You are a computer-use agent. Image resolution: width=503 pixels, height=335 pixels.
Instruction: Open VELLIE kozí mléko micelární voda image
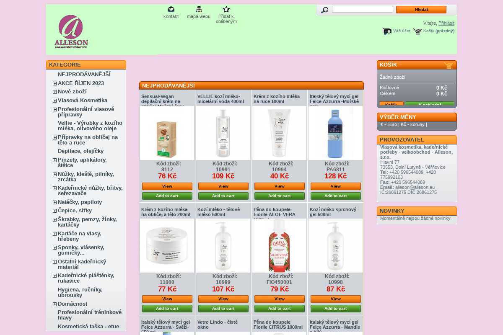point(223,133)
